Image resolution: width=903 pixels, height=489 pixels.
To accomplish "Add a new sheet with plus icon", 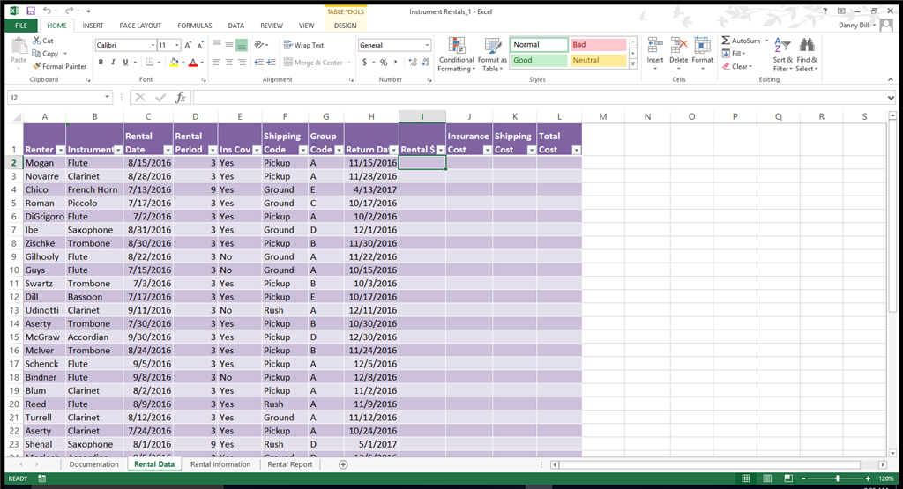I will point(343,464).
